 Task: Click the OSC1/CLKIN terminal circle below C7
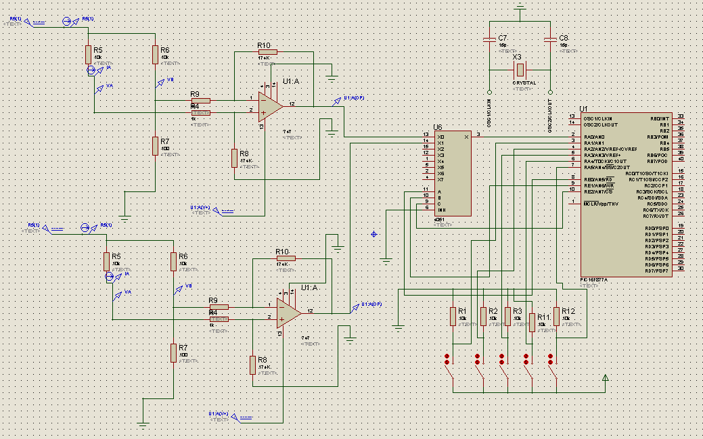490,93
